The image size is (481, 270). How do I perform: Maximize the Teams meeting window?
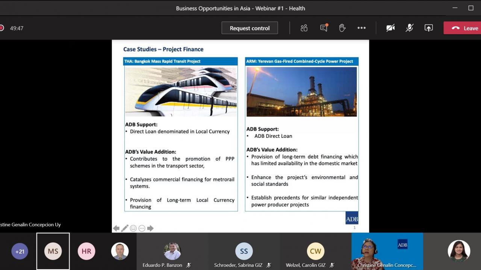click(x=471, y=8)
